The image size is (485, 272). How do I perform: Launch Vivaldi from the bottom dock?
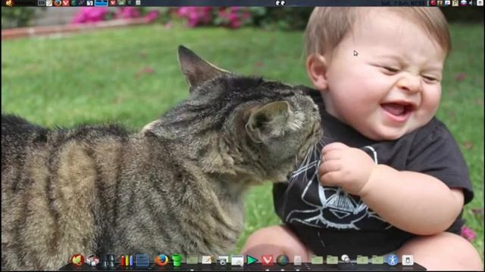[x=268, y=260]
